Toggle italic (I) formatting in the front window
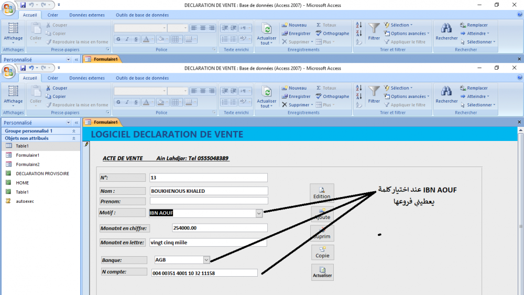 pos(127,102)
